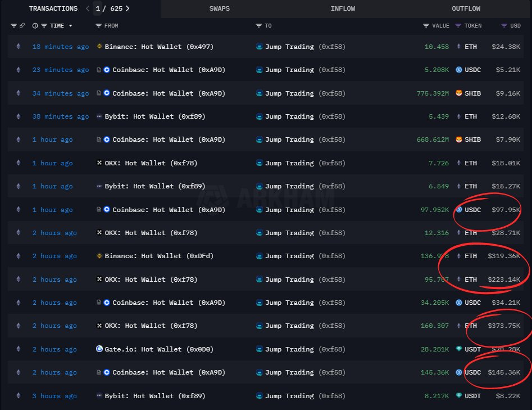
Task: Click the Bybit logo in the 3 hours ago row
Action: (99, 395)
